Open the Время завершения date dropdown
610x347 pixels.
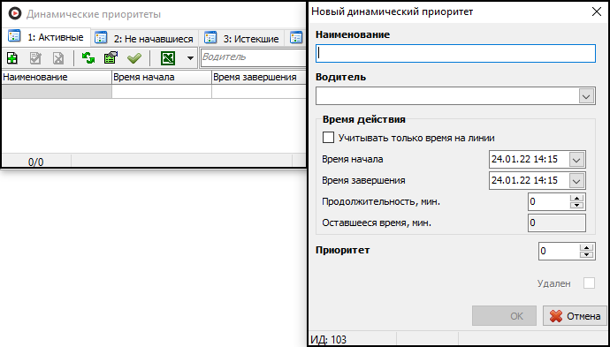tap(576, 181)
